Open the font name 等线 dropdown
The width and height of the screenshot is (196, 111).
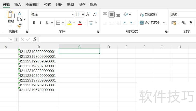point(73,15)
